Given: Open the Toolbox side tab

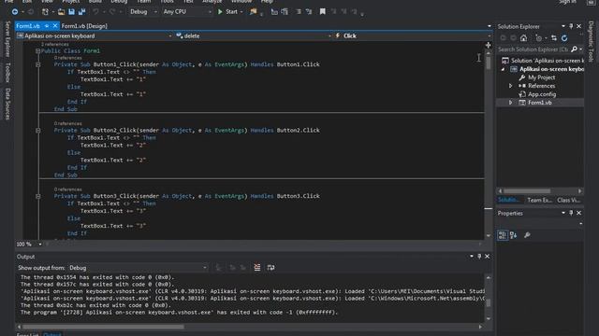Looking at the screenshot, I should [7, 72].
